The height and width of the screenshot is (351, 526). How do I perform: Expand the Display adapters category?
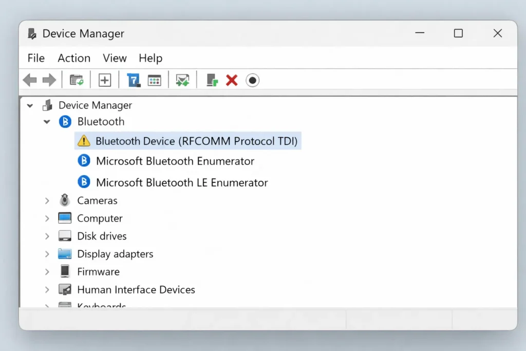[47, 253]
